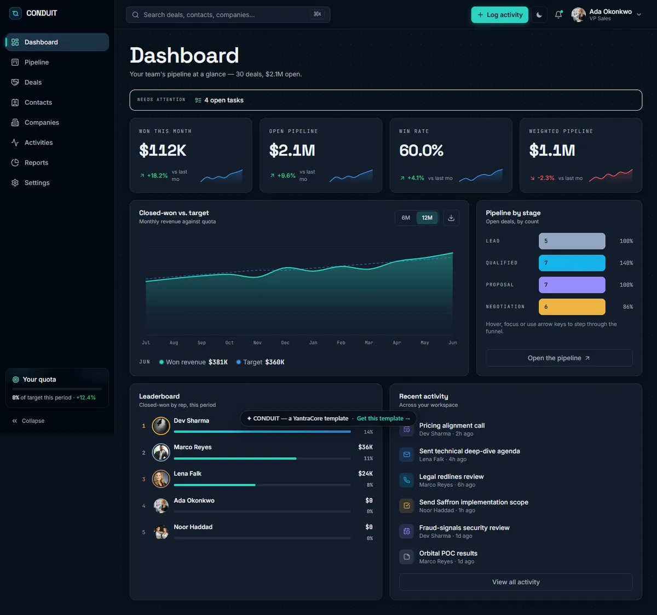This screenshot has height=615, width=657.
Task: Toggle dark mode with the moon icon
Action: coord(539,15)
